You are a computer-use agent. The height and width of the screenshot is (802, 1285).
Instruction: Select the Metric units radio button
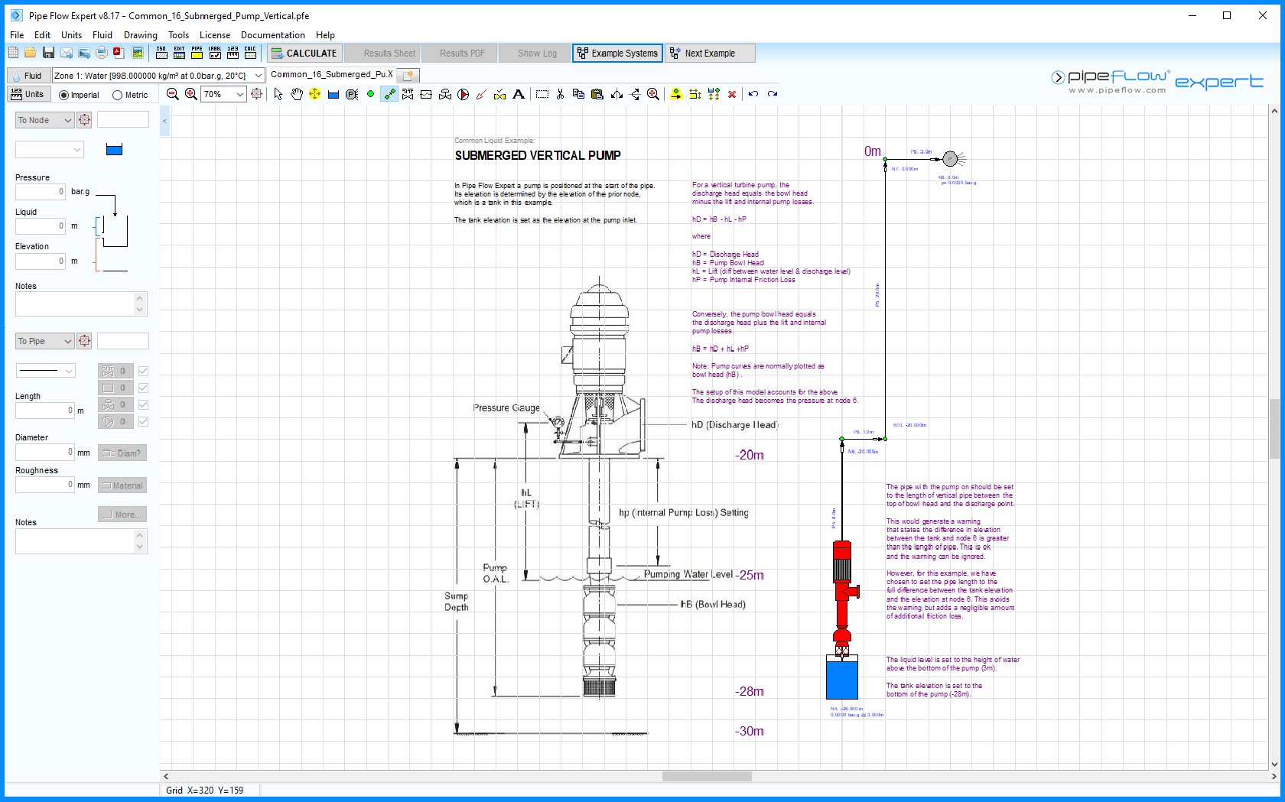coord(117,95)
